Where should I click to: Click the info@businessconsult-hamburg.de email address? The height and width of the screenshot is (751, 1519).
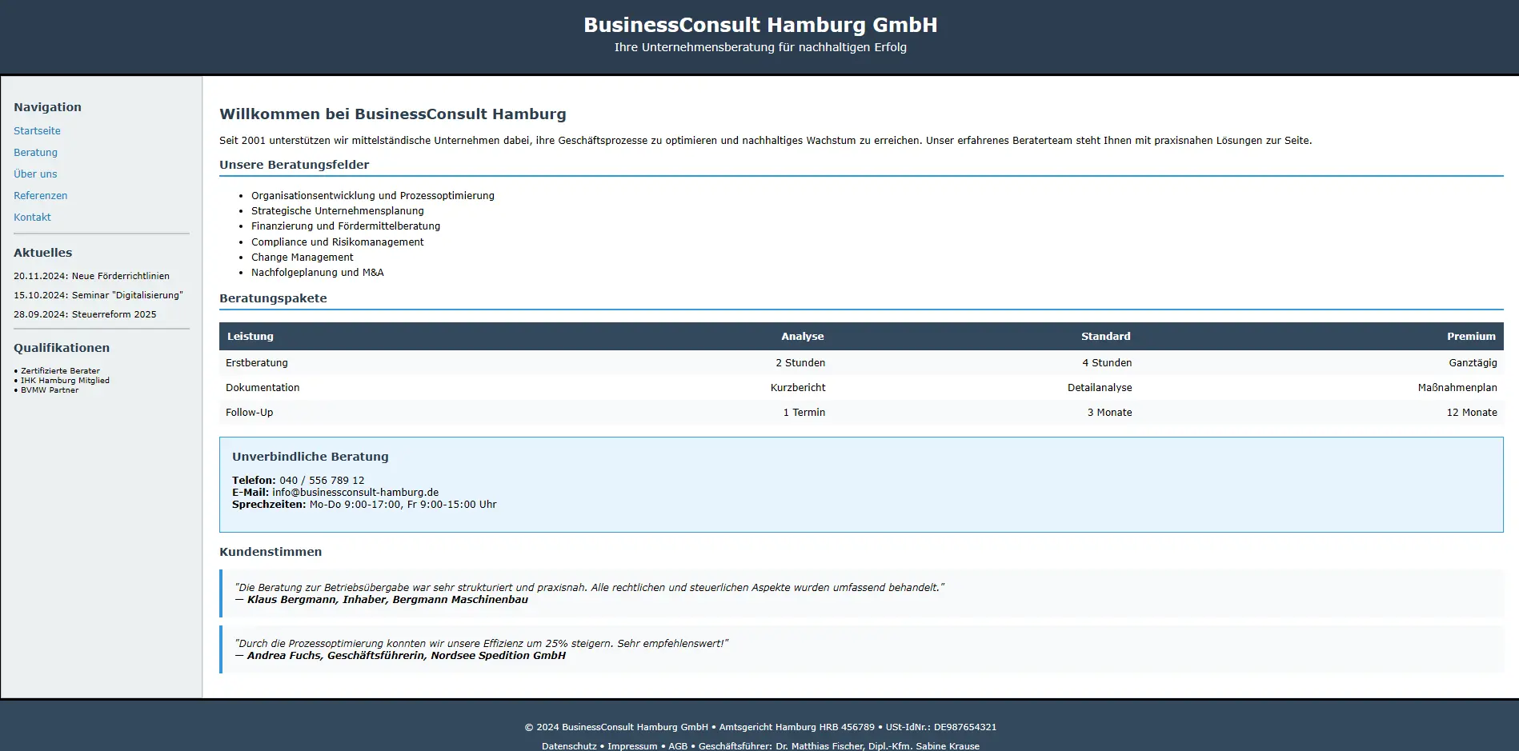click(355, 493)
